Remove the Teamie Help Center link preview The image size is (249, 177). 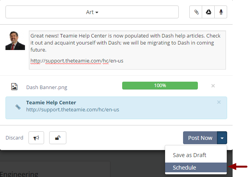point(219,102)
